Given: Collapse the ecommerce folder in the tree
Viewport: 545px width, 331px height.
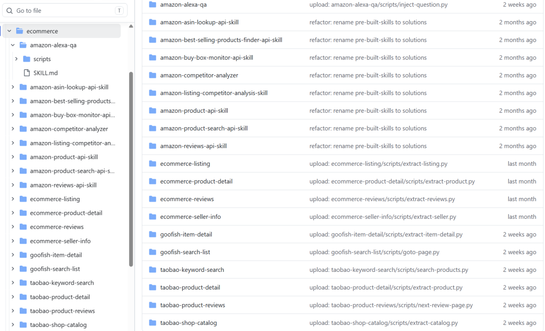Looking at the screenshot, I should pyautogui.click(x=10, y=31).
